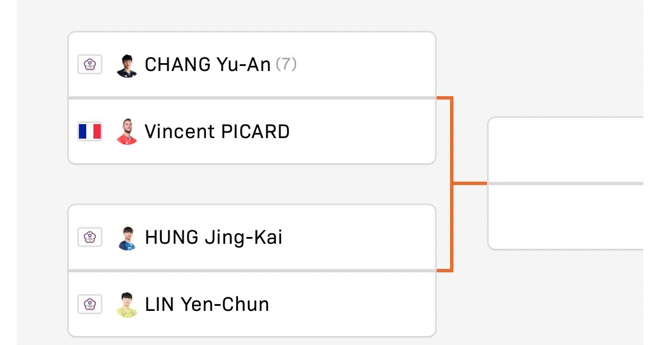The height and width of the screenshot is (345, 660).
Task: Click the divider between CHANG Yu-An and Vincent PICARD
Action: (x=252, y=98)
